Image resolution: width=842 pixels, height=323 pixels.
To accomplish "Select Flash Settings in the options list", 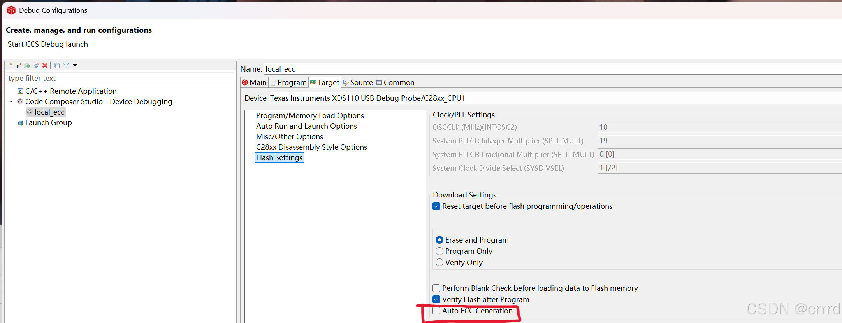I will pyautogui.click(x=279, y=157).
